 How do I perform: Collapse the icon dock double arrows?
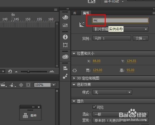[68, 9]
